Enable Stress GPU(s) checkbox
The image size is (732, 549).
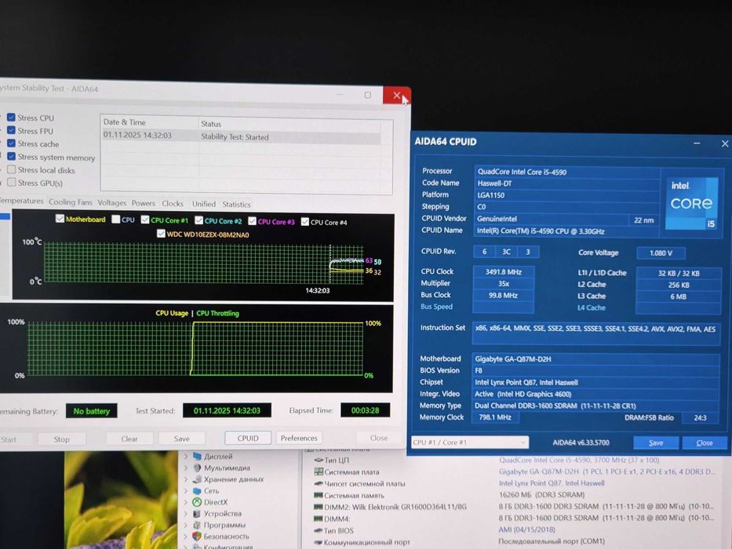tap(11, 182)
